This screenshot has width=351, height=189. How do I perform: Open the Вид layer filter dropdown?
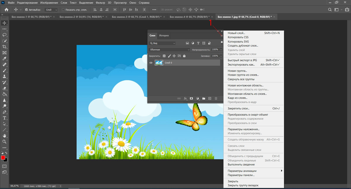pos(162,43)
